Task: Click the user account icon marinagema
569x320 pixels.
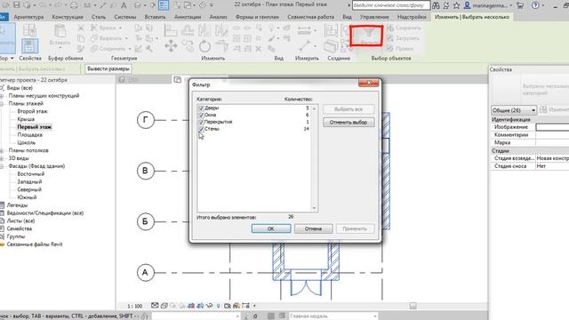Action: [468, 5]
